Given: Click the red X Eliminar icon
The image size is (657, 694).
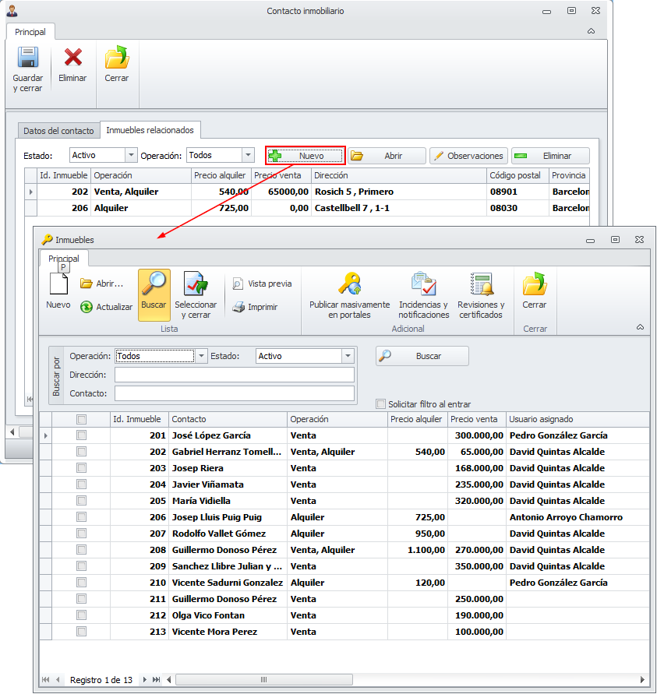Looking at the screenshot, I should 72,58.
